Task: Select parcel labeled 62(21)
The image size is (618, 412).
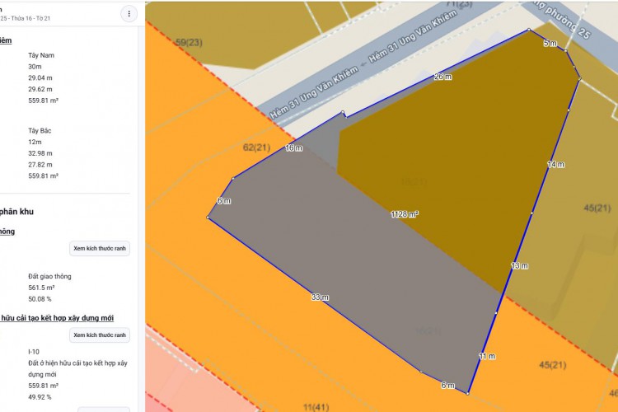Action: 256,147
